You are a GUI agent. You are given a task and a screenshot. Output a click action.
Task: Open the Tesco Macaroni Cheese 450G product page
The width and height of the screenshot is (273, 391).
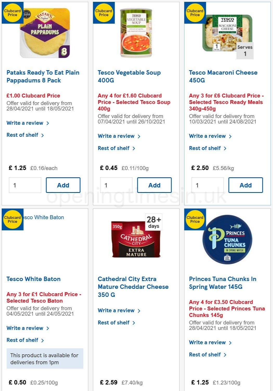pos(222,76)
